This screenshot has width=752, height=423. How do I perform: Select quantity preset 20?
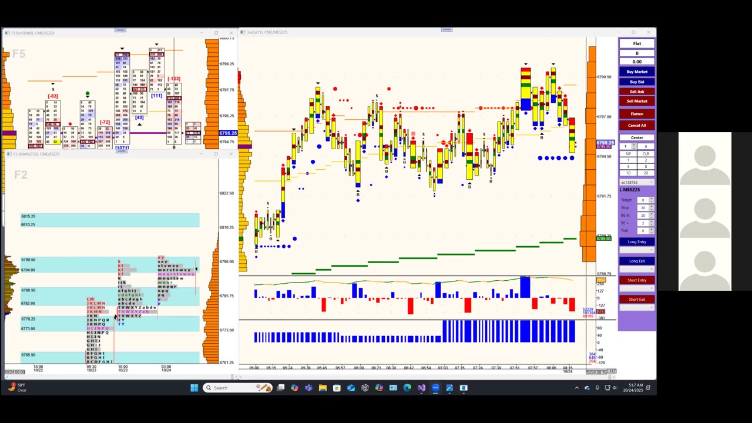pyautogui.click(x=646, y=173)
